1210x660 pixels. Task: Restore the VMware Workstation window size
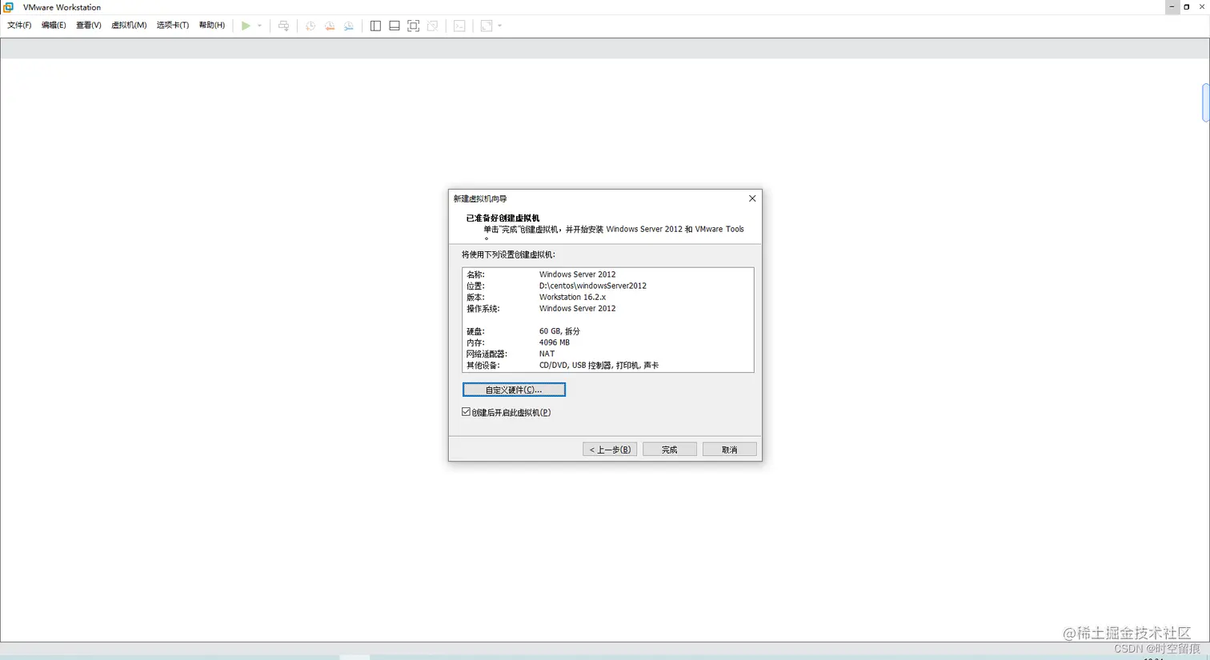[1187, 6]
